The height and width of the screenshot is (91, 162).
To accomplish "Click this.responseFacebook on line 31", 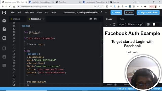I will coord(52,73).
